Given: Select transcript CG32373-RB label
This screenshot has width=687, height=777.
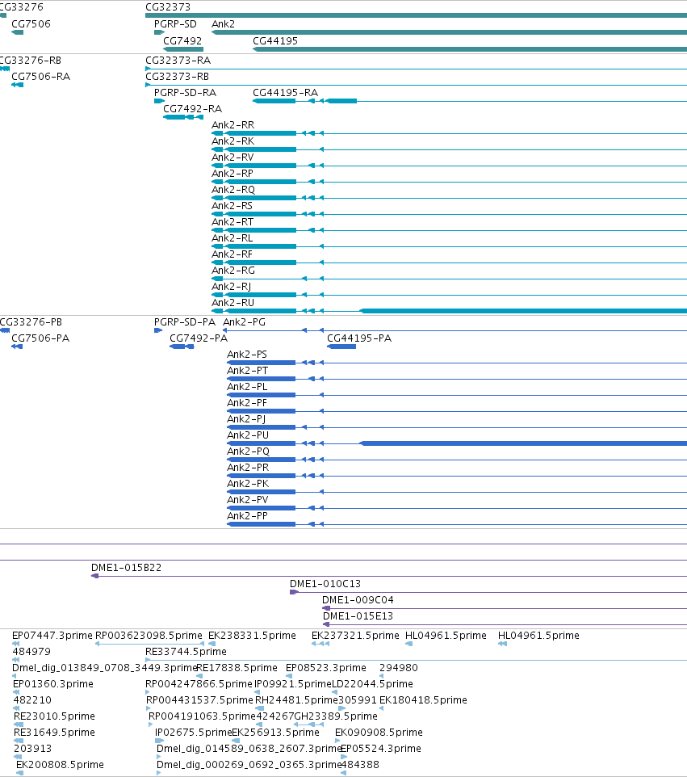Looking at the screenshot, I should (177, 77).
